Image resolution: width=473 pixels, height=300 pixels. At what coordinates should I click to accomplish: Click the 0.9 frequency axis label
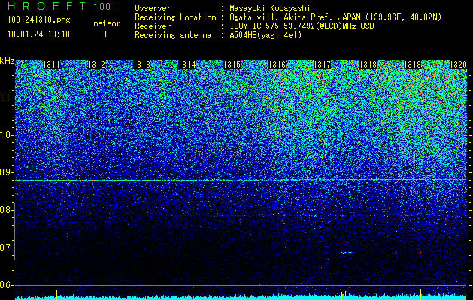tap(6, 172)
